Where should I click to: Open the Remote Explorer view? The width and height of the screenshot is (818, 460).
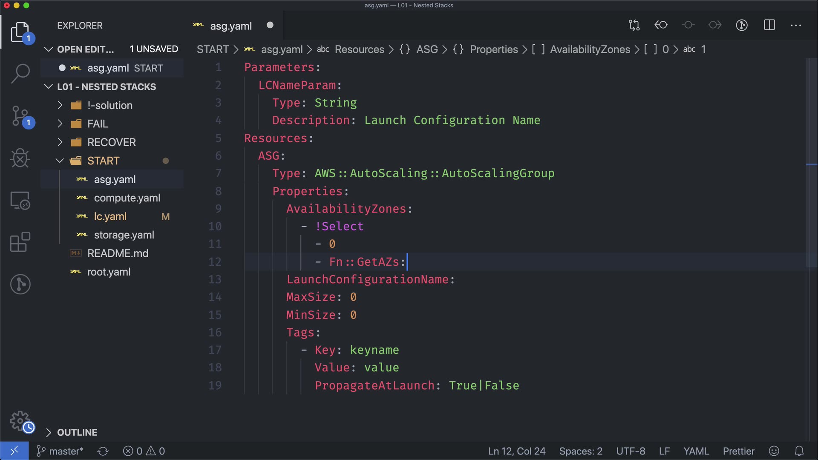click(20, 200)
